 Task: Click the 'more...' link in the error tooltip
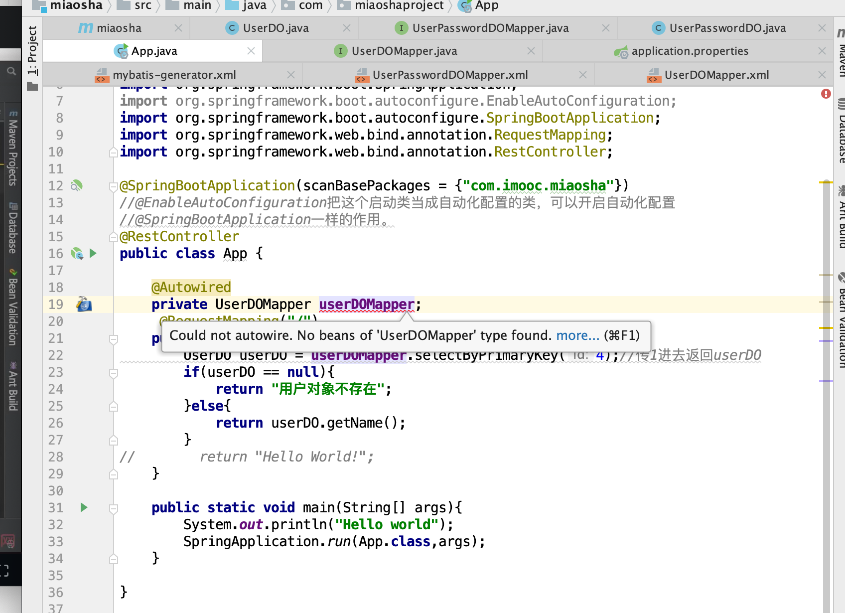click(x=577, y=335)
